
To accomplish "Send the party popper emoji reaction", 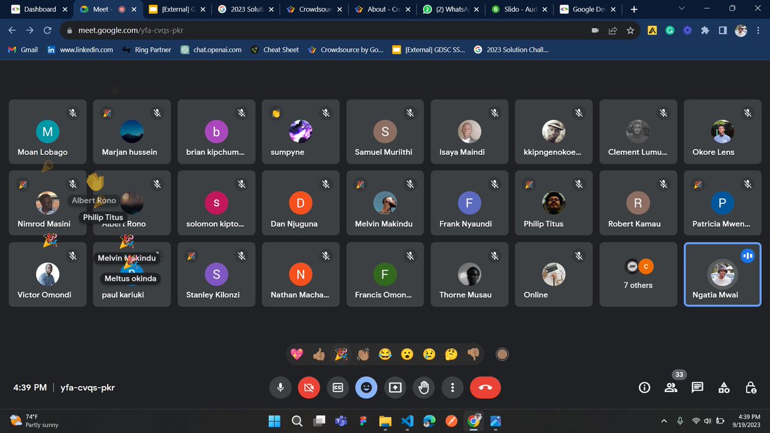I will point(341,353).
